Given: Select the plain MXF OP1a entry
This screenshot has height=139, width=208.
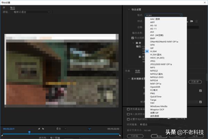Looking at the screenshot, I should tap(155, 84).
